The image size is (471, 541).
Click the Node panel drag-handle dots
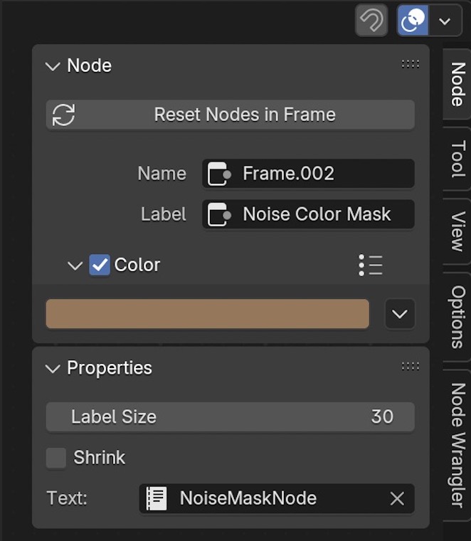tap(411, 64)
